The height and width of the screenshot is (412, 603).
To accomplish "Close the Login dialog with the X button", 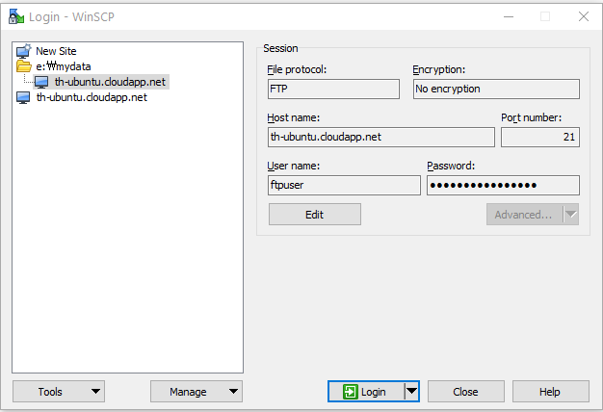I will coord(584,16).
